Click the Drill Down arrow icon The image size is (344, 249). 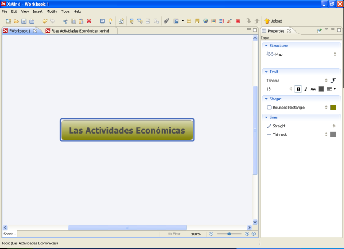pos(248,21)
